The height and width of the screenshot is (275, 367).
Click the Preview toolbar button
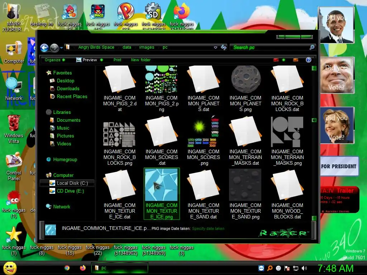[87, 60]
